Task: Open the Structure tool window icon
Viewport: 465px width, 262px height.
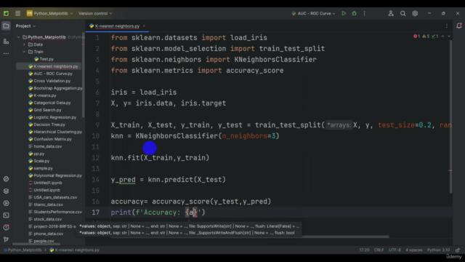Action: [x=6, y=41]
